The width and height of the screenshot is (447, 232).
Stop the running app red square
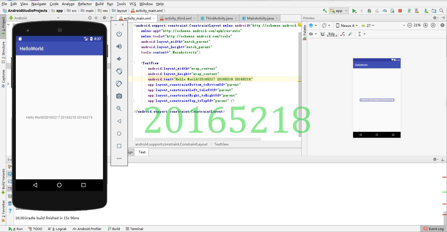pyautogui.click(x=400, y=11)
